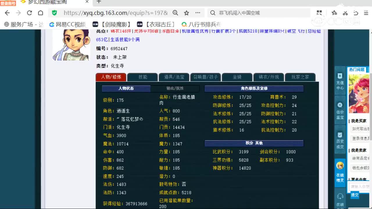Click the search magnifier icon
The image size is (372, 209).
pyautogui.click(x=213, y=13)
